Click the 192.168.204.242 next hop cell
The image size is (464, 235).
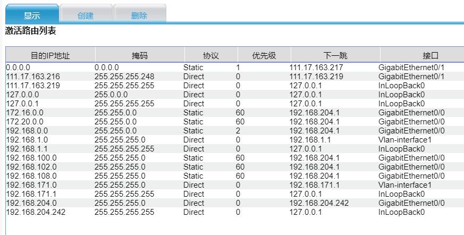[319, 203]
